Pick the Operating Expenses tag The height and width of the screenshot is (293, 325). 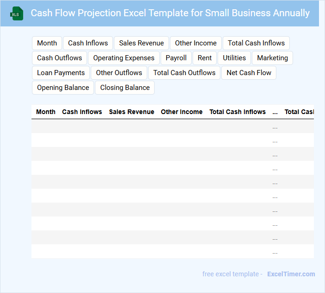(124, 58)
